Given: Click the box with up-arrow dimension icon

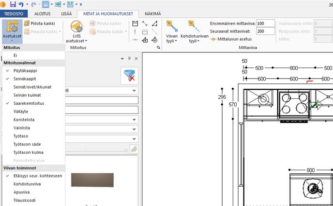Looking at the screenshot, I should tap(145, 40).
